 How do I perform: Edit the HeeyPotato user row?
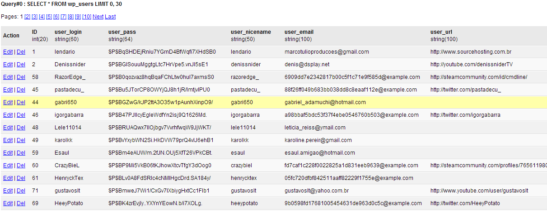click(x=8, y=203)
